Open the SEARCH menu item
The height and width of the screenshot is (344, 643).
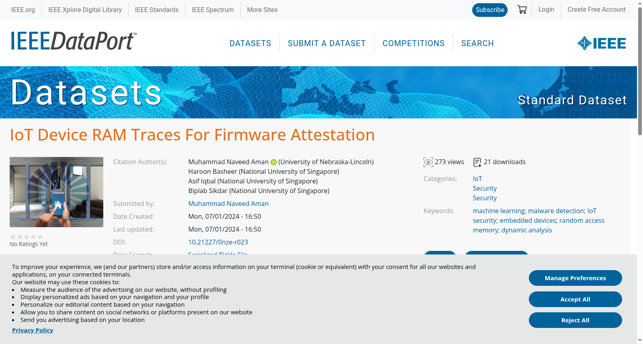(x=477, y=43)
